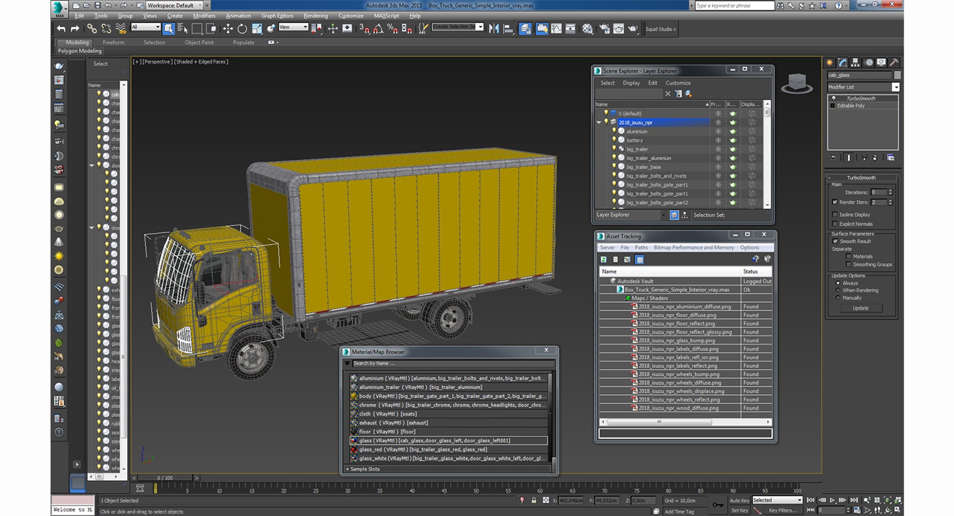Screen dimensions: 954x516
Task: Click the Align tool icon
Action: point(508,29)
